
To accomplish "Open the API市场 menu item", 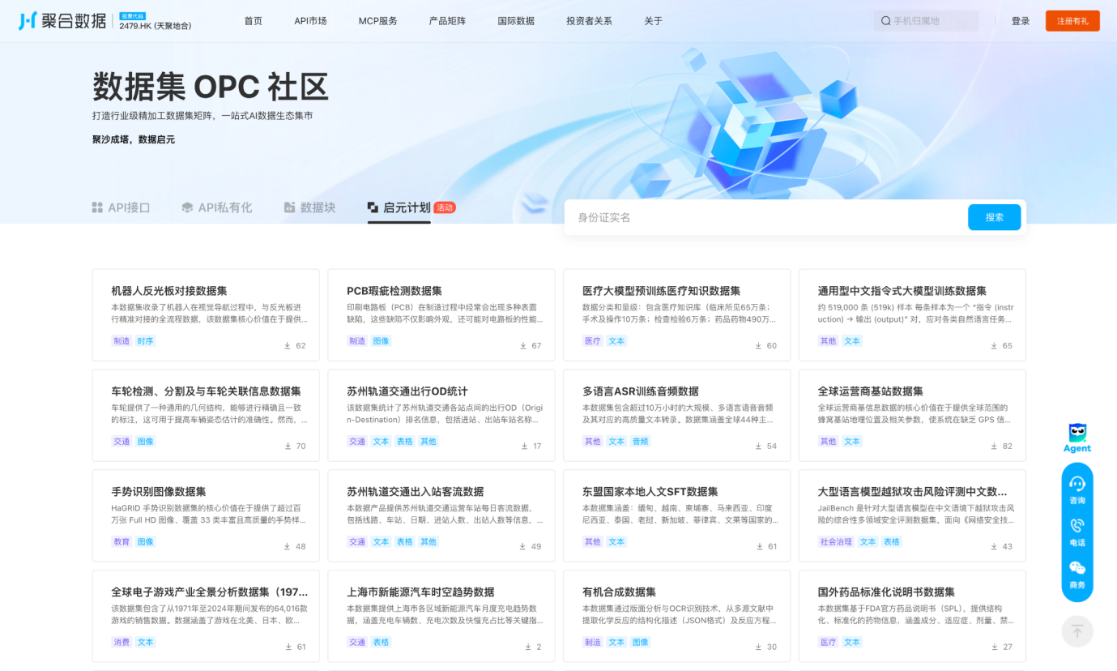I will click(311, 21).
